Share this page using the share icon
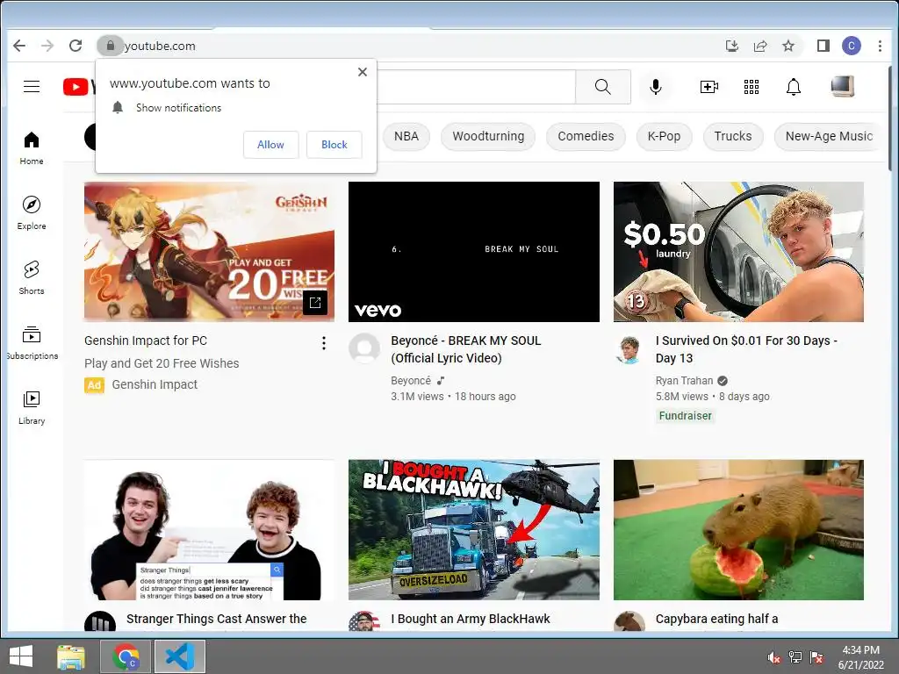This screenshot has width=899, height=674. click(x=760, y=46)
